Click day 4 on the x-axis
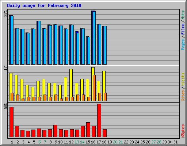The width and height of the screenshot is (187, 146). coord(28,142)
